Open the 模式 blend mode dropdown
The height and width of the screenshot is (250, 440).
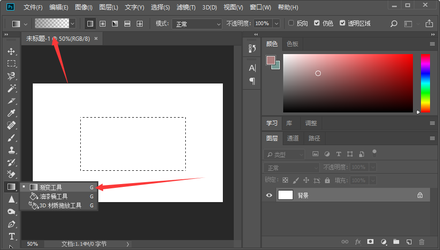click(x=197, y=24)
